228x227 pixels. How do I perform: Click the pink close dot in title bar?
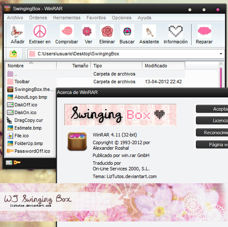218,9
